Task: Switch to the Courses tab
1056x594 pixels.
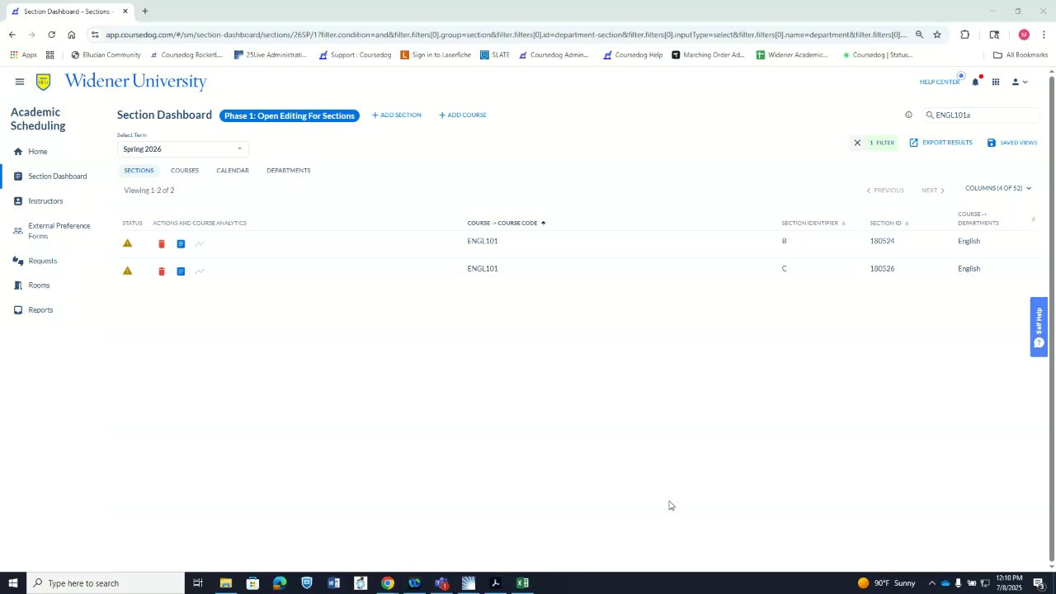Action: click(185, 171)
